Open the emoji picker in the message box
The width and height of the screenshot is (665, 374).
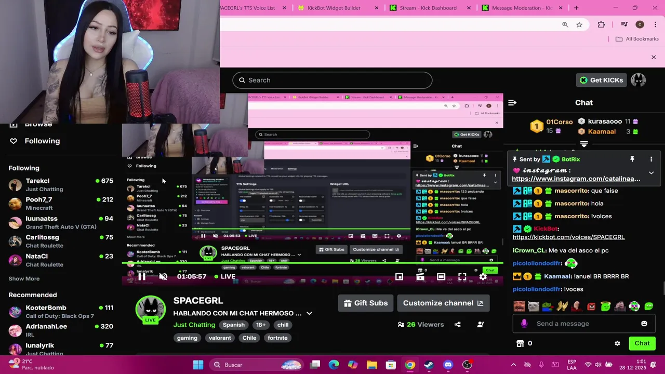[644, 324]
